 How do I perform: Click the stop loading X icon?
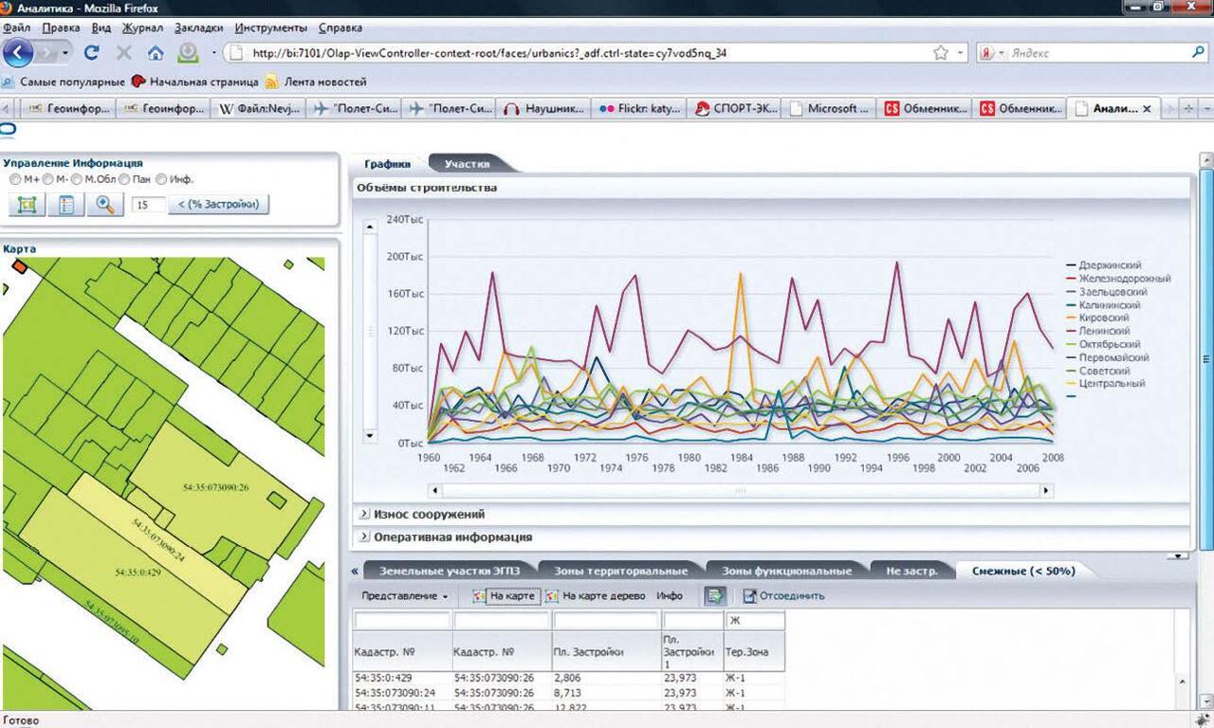pyautogui.click(x=123, y=53)
